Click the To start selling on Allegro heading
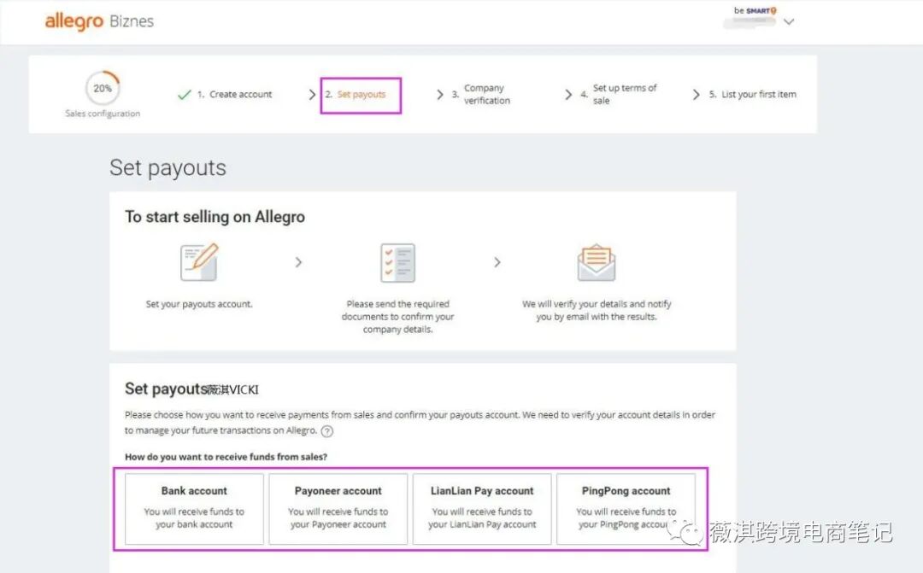 pos(215,217)
